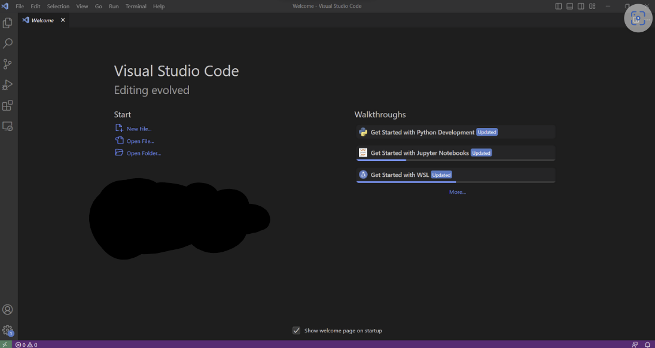
Task: Open the Remote Explorer view
Action: [x=8, y=126]
